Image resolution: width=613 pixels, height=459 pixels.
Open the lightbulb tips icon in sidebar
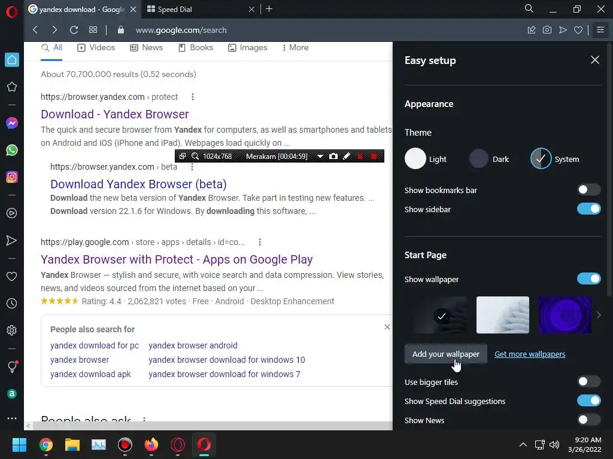point(12,366)
